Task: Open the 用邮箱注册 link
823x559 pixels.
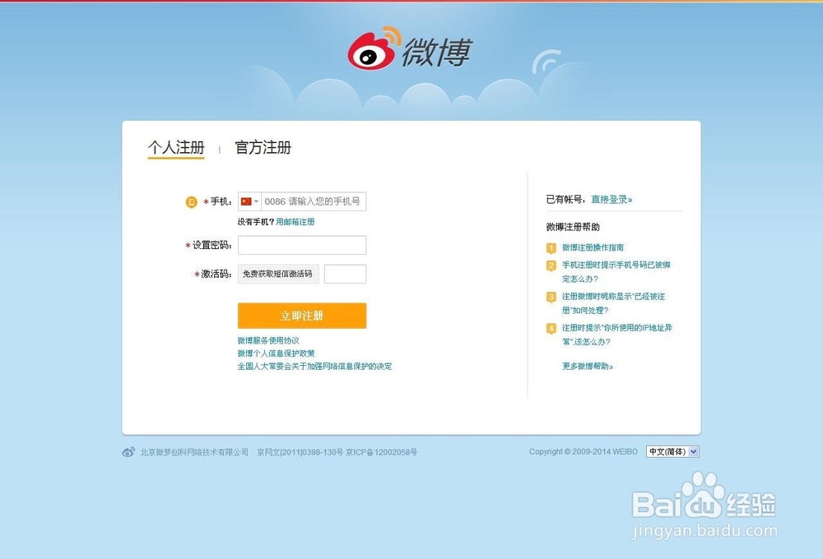Action: pos(295,222)
